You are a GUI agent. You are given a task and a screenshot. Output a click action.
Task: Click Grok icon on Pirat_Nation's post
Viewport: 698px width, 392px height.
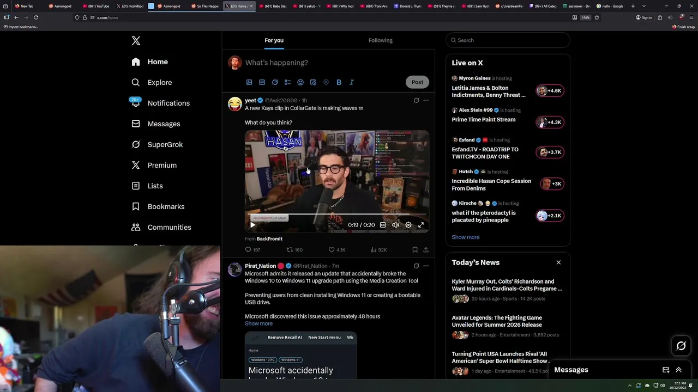[416, 266]
